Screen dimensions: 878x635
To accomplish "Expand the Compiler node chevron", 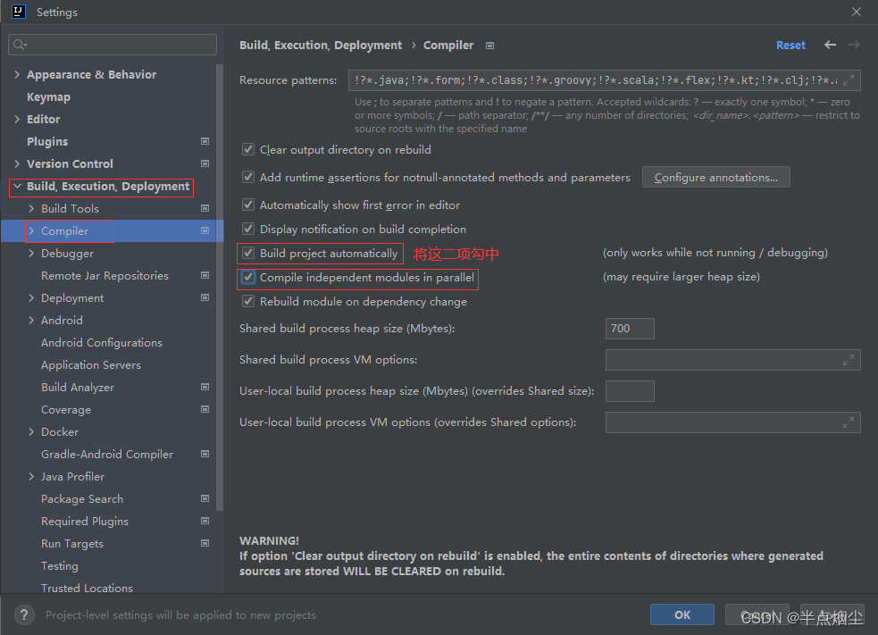I will 31,230.
